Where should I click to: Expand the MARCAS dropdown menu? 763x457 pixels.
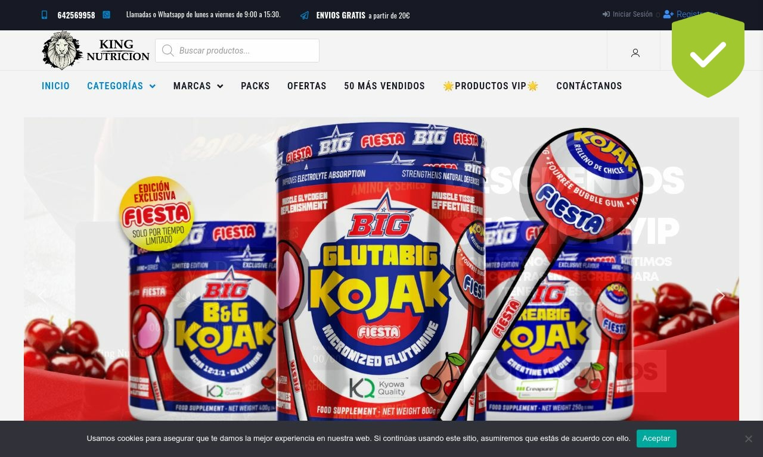(198, 86)
